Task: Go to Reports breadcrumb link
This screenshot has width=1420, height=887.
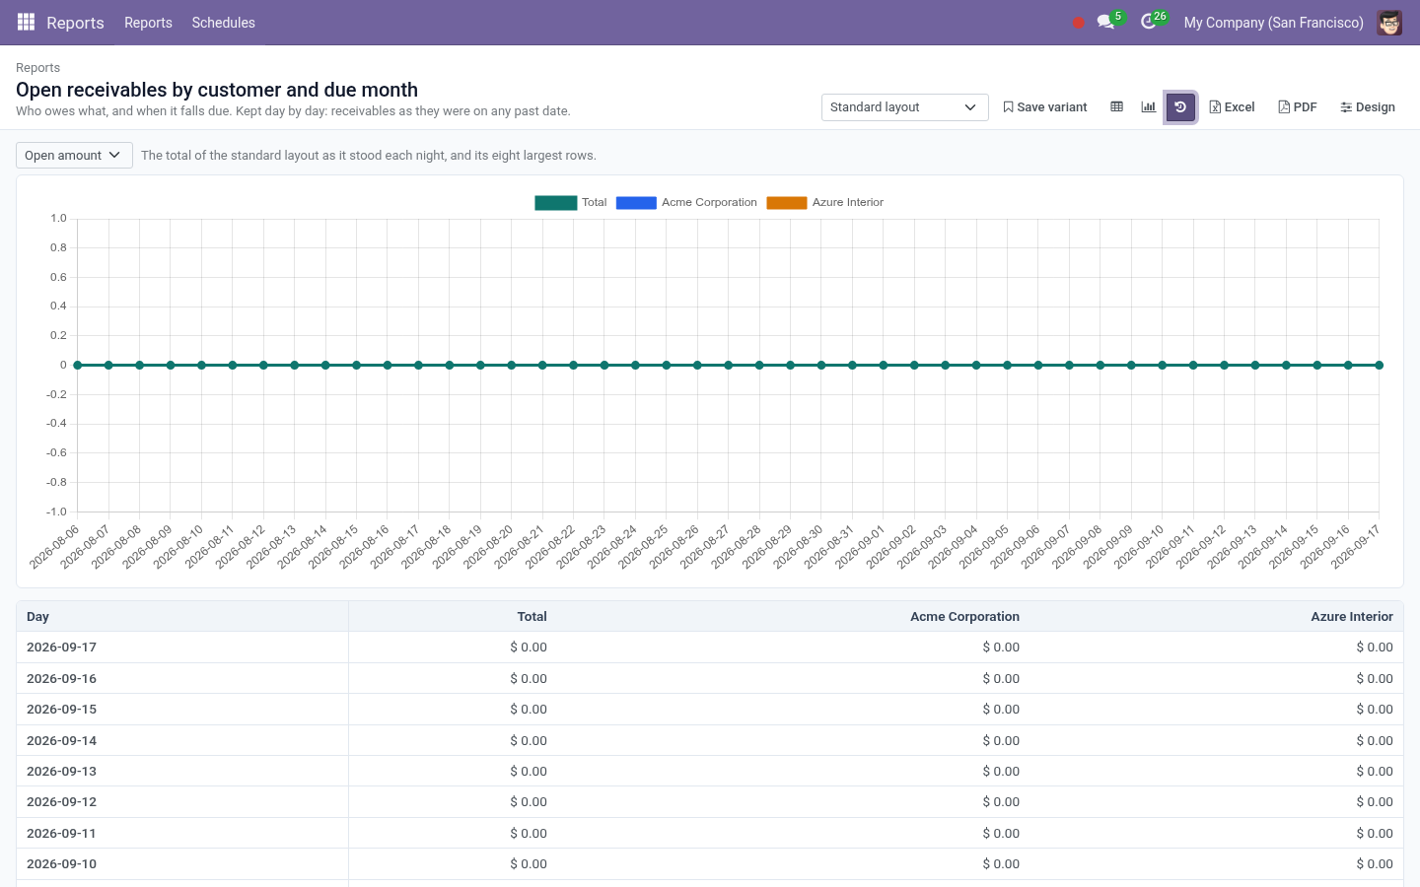Action: (x=37, y=67)
